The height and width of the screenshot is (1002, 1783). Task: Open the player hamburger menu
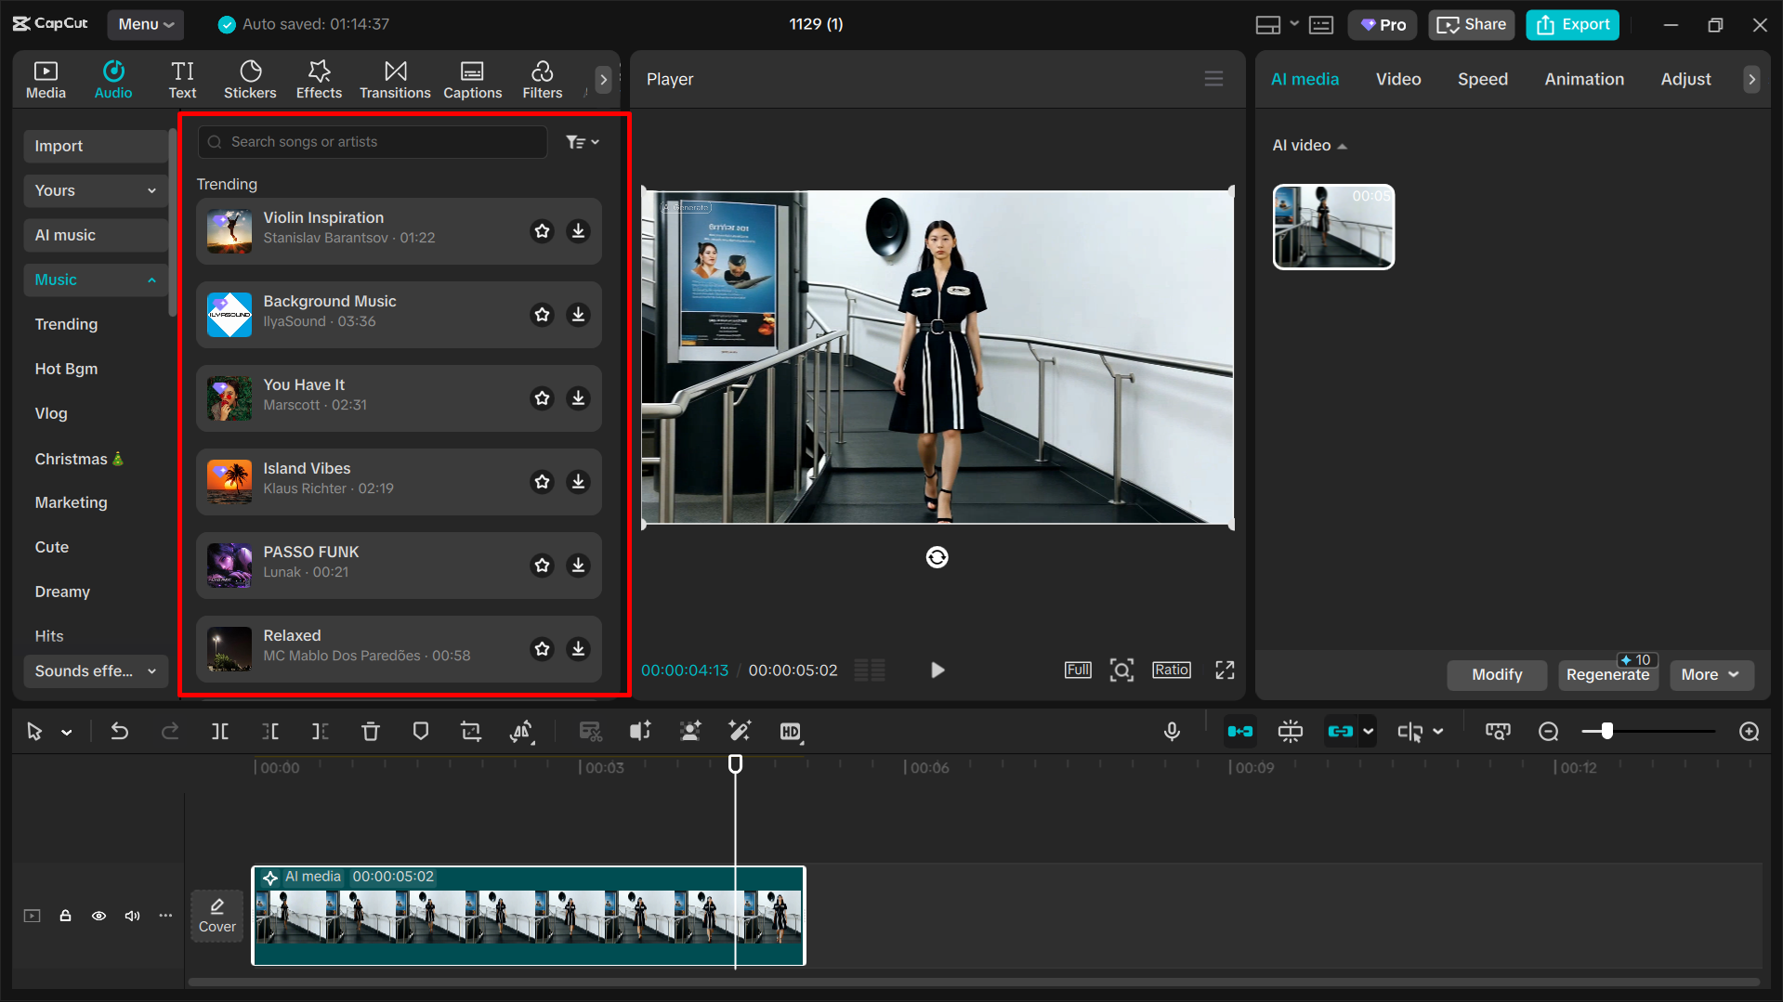(x=1213, y=79)
